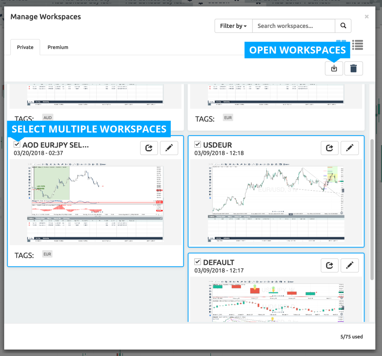The height and width of the screenshot is (356, 382).
Task: Select the Private tab
Action: click(25, 47)
